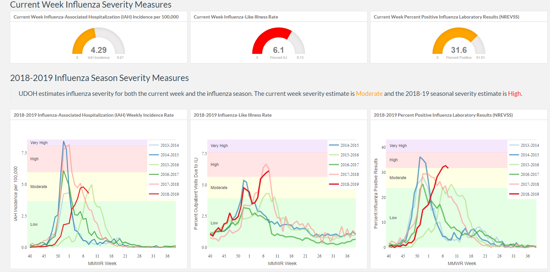Click 'Very High' band label in NREVSS chart

(398, 146)
